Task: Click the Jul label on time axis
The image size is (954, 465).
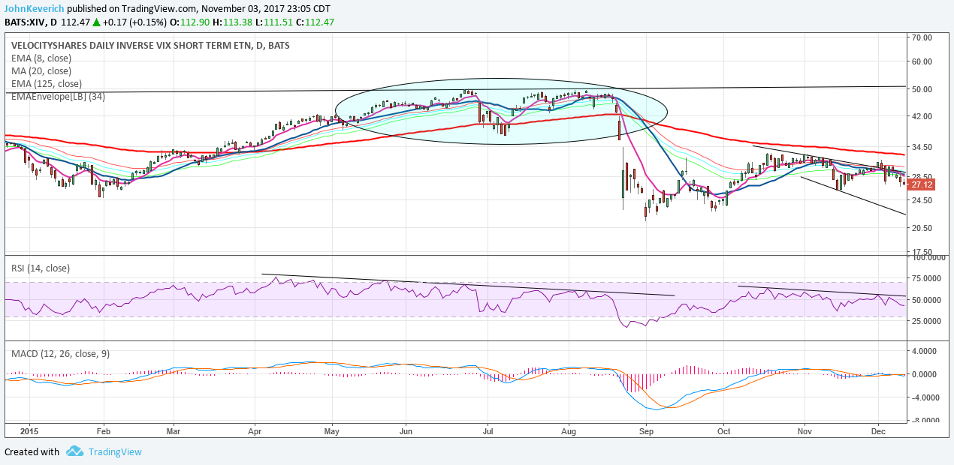Action: pos(488,431)
